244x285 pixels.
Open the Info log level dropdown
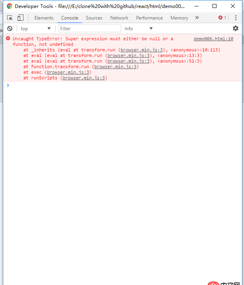[138, 29]
